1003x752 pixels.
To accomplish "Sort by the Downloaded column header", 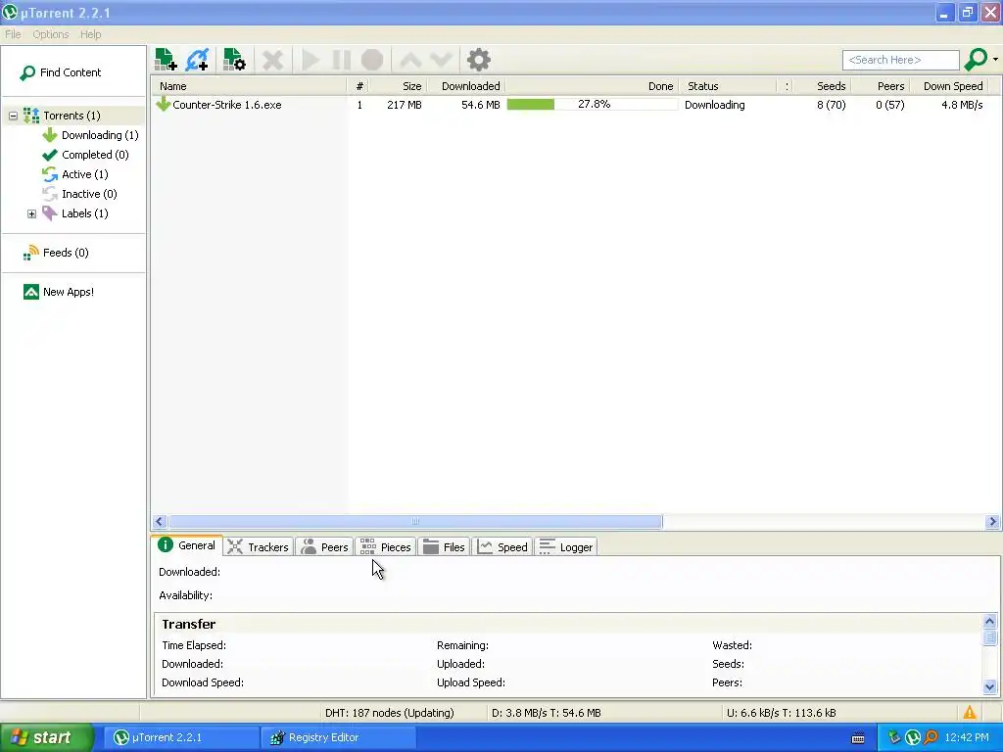I will click(x=465, y=86).
